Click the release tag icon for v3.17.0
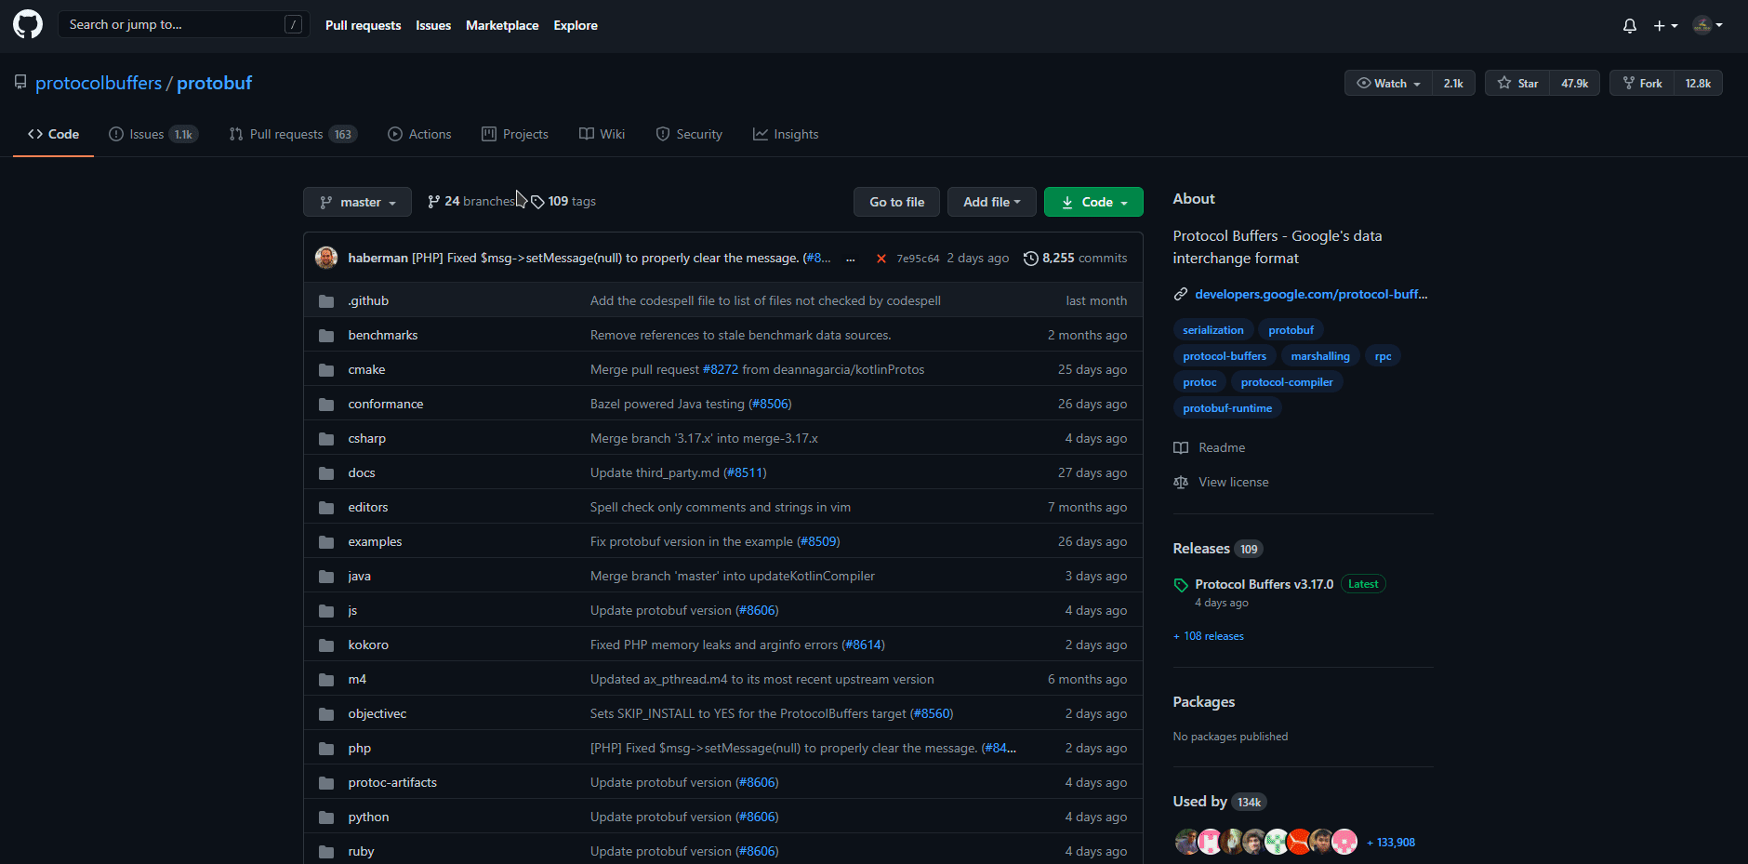Screen dimensions: 1748x864 click(x=1181, y=585)
